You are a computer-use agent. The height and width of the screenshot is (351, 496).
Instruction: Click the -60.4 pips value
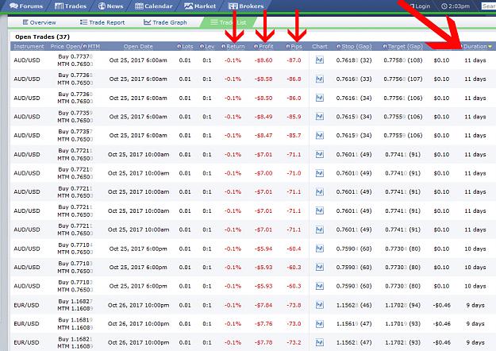294,249
